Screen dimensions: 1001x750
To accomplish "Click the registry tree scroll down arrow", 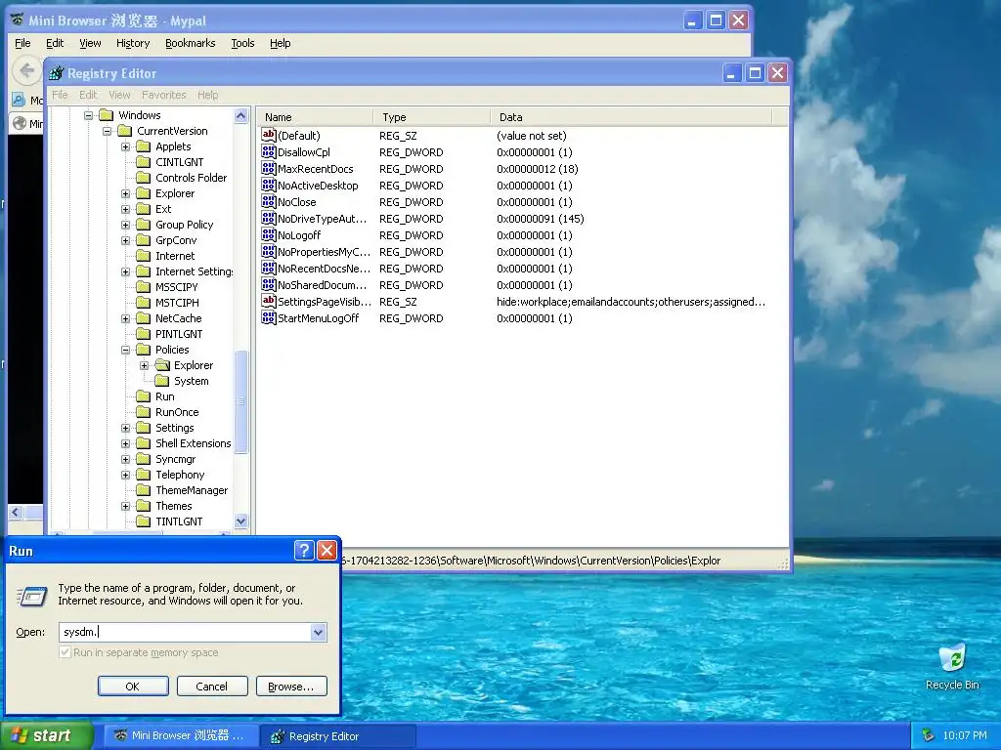I will click(241, 521).
